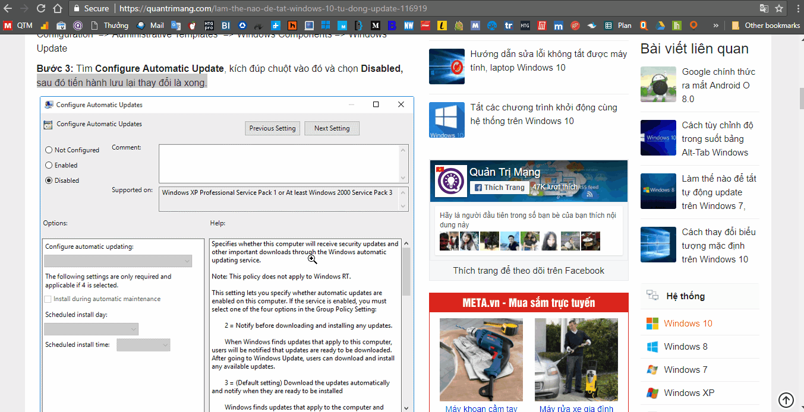Open the Thưởng bookmark

point(109,26)
